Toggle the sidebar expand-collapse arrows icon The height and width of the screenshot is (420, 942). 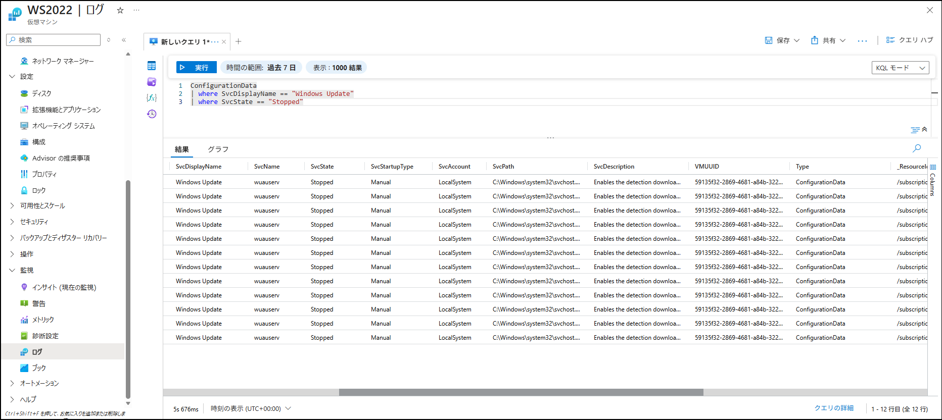coord(109,40)
